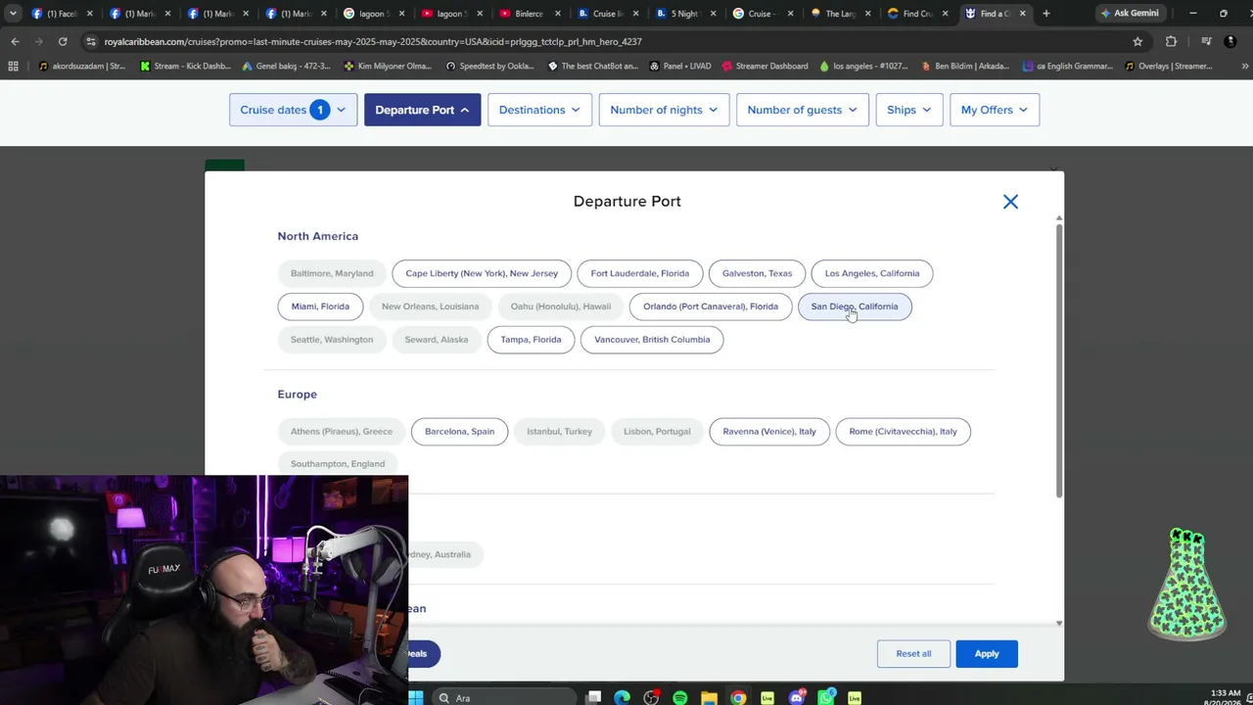Open the tab search dropdown arrow

coord(13,14)
